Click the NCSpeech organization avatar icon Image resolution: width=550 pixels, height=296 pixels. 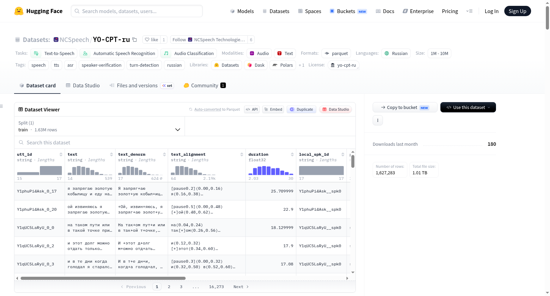56,40
